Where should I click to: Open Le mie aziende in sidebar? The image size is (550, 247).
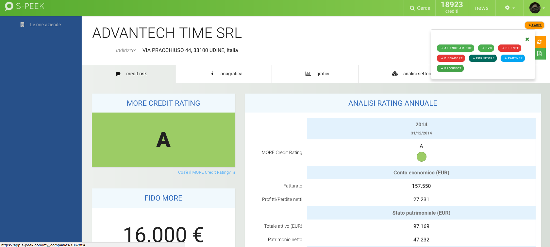click(x=45, y=25)
